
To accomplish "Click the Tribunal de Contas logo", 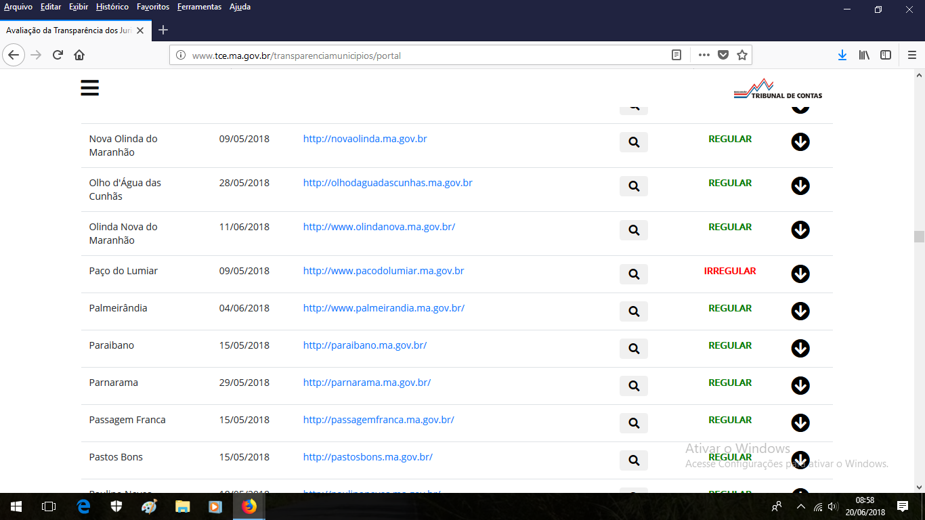I will click(777, 89).
